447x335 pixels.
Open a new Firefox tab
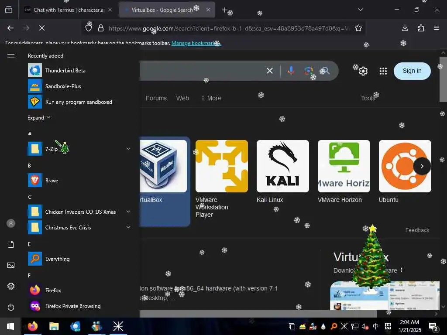pyautogui.click(x=224, y=10)
